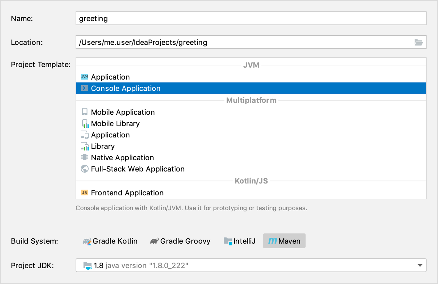
Task: Click the Full-Stack Web Application globe icon
Action: click(x=84, y=169)
